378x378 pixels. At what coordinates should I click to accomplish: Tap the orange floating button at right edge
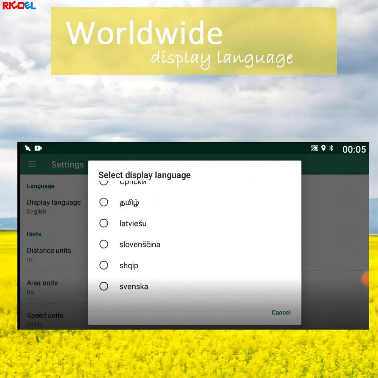[x=366, y=279]
